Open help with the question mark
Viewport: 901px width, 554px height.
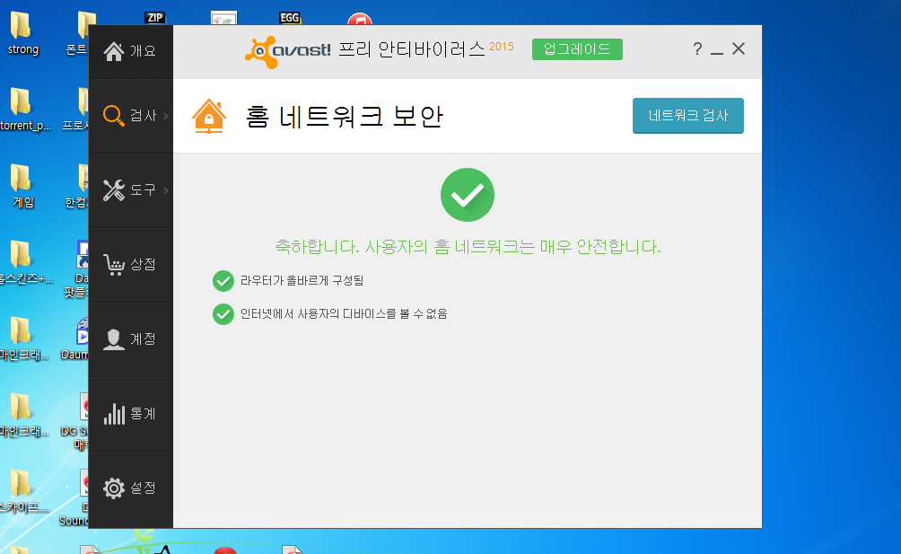tap(697, 48)
